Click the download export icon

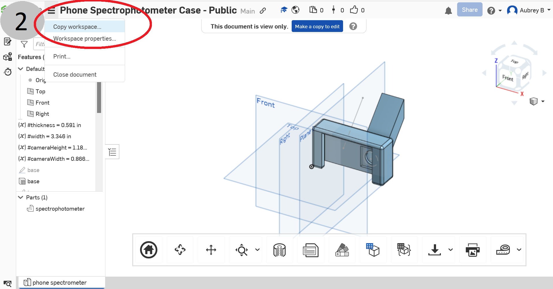[435, 250]
